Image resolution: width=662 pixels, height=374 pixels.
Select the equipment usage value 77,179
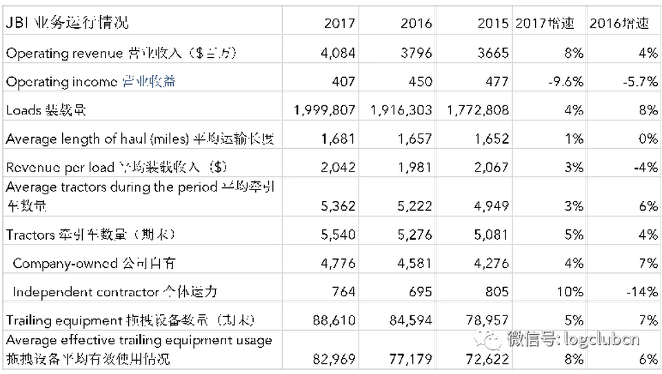[x=411, y=360]
